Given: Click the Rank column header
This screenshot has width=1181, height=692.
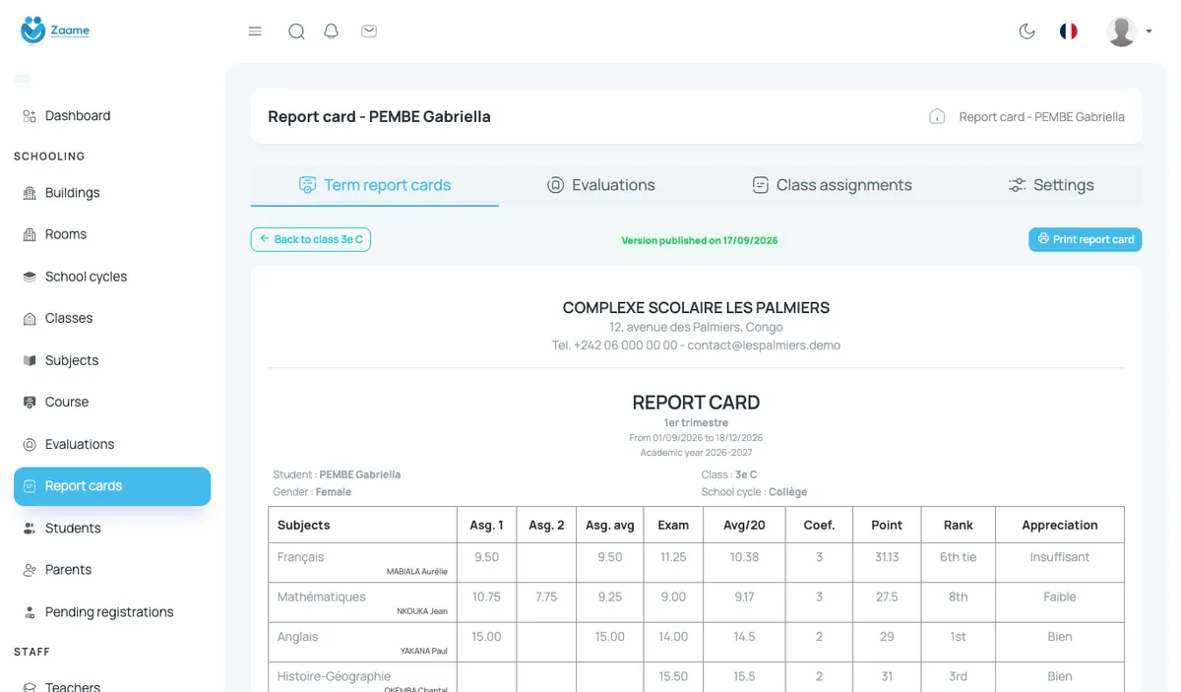Looking at the screenshot, I should (x=959, y=526).
